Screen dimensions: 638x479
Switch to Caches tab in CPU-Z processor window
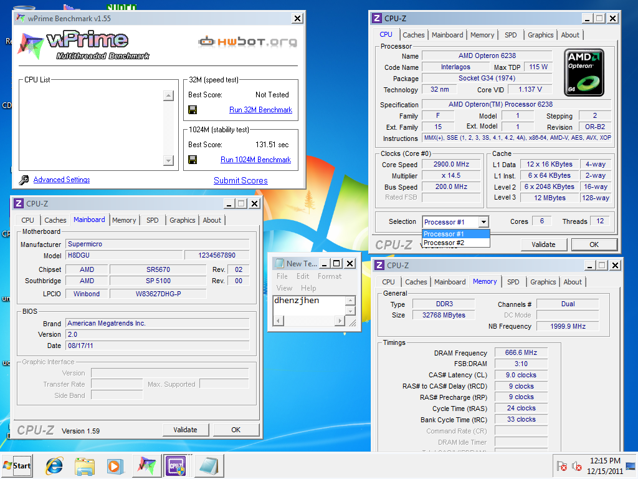(x=414, y=35)
